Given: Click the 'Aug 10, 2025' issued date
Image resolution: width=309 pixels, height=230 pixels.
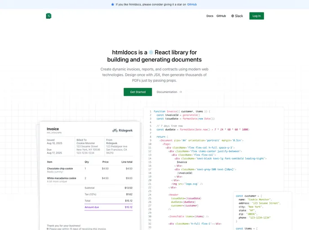Looking at the screenshot, I should coord(54,143).
